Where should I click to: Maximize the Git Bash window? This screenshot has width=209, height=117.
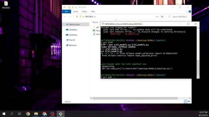(x=188, y=24)
